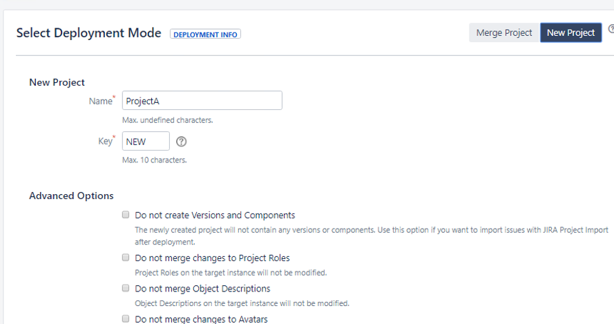
Task: Click 'Do not merge changes to Avatars' label
Action: (201, 319)
